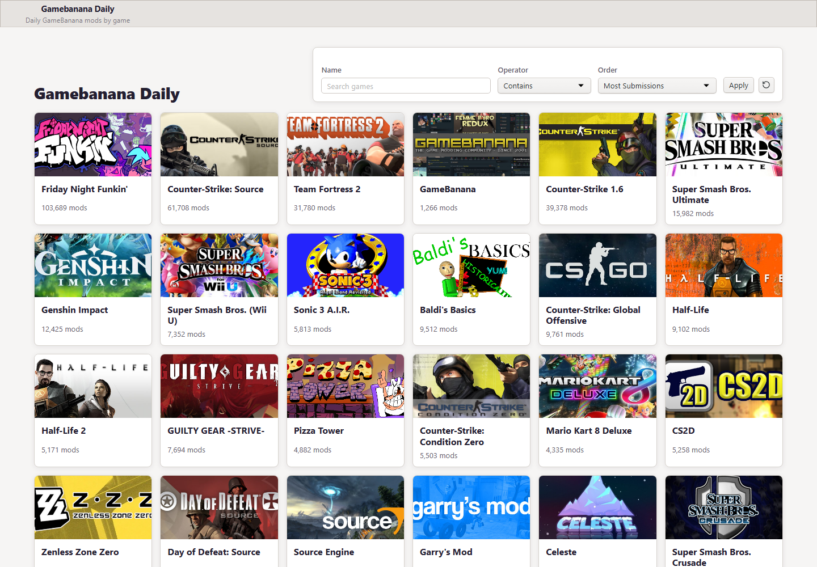
Task: Click the '61,708 mods' count
Action: point(188,208)
